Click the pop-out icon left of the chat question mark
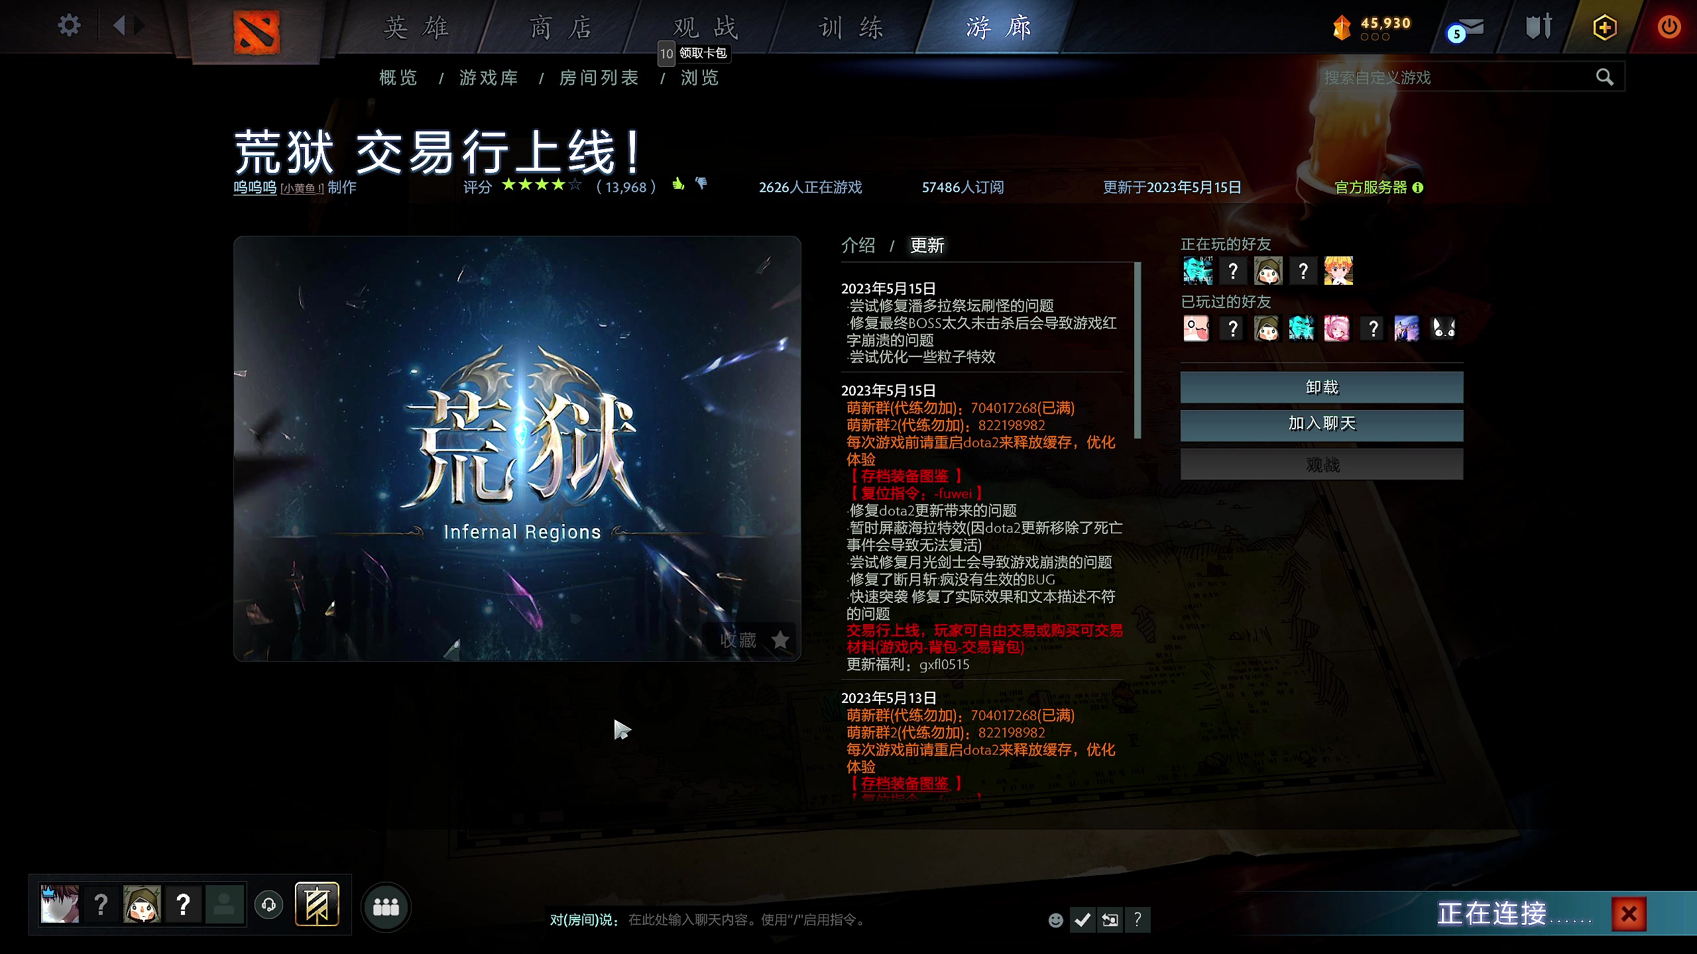 click(1110, 920)
